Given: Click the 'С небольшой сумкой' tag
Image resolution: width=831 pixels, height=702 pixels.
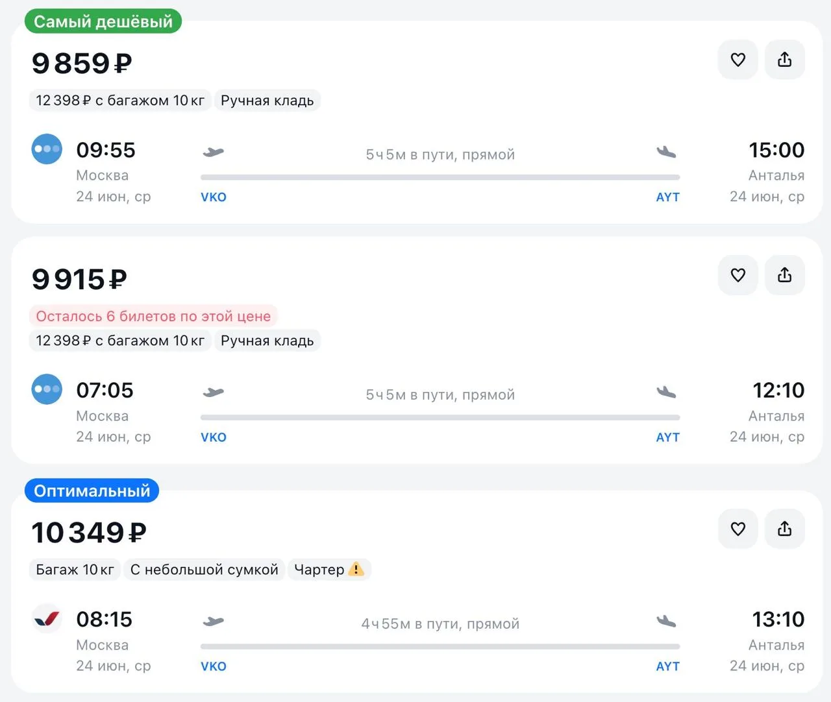Looking at the screenshot, I should [204, 570].
